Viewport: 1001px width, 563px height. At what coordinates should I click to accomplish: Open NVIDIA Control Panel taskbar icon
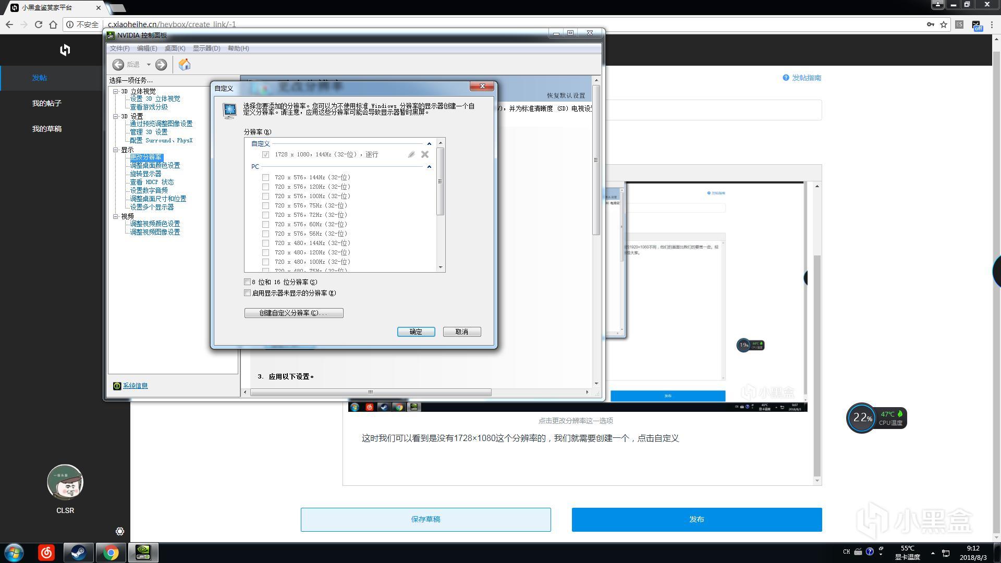tap(143, 553)
